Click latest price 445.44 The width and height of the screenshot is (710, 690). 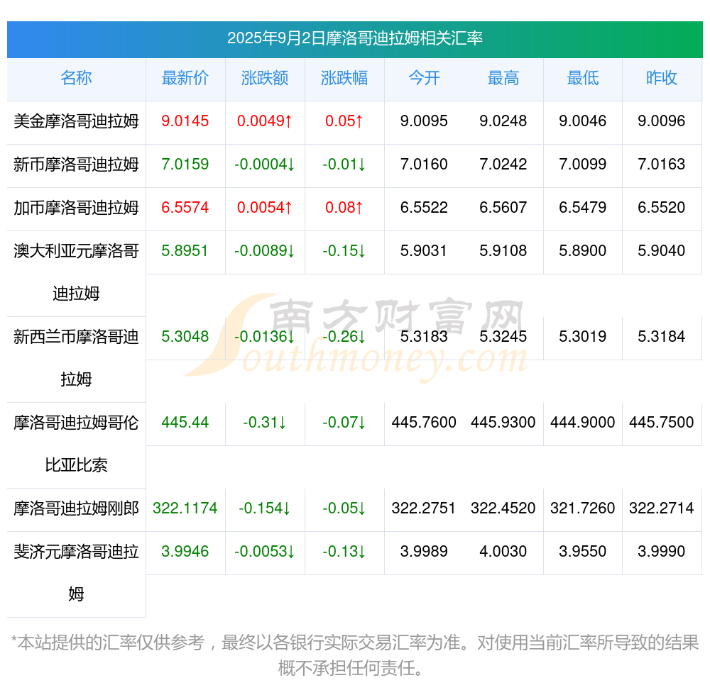(x=185, y=423)
